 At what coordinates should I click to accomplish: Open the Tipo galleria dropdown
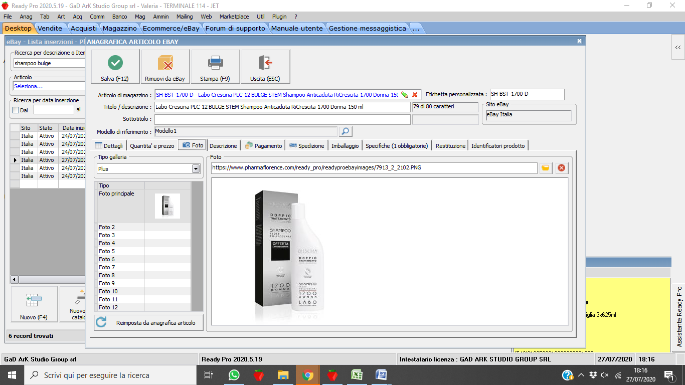(196, 169)
